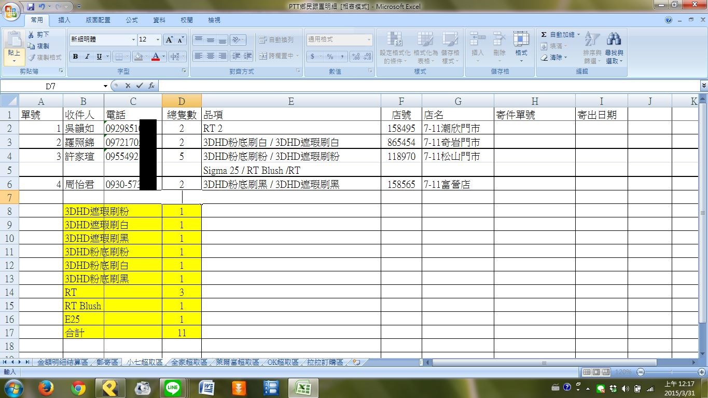708x398 pixels.
Task: Click the Insert Function fx icon
Action: coord(151,86)
